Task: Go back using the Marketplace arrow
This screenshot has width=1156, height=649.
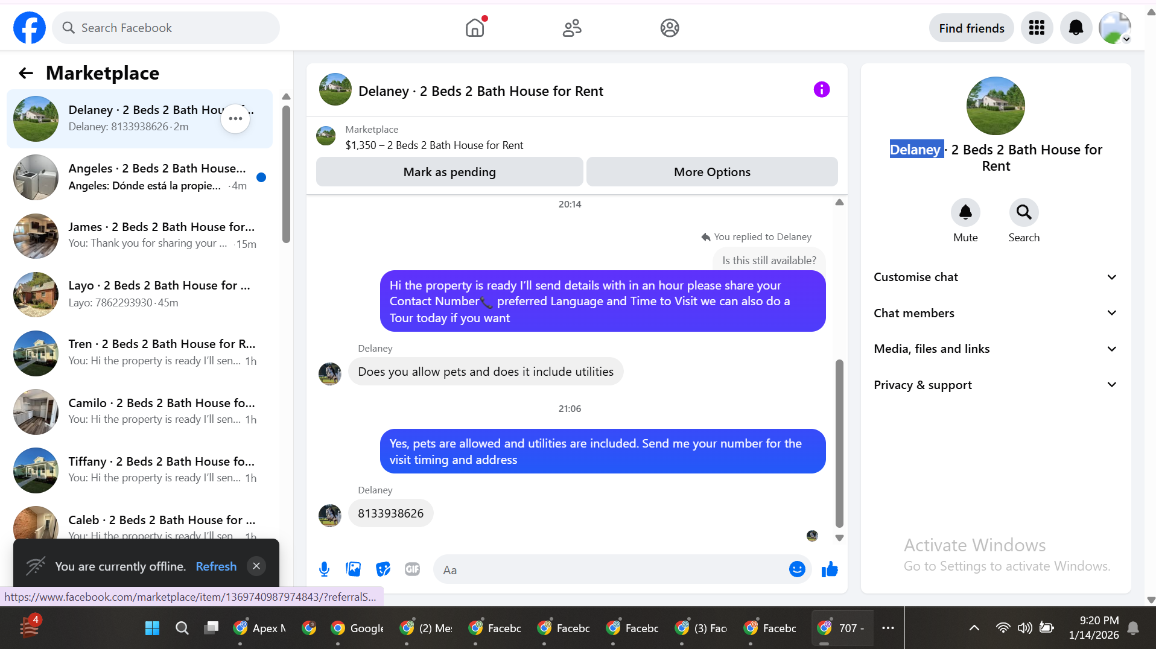Action: point(25,73)
